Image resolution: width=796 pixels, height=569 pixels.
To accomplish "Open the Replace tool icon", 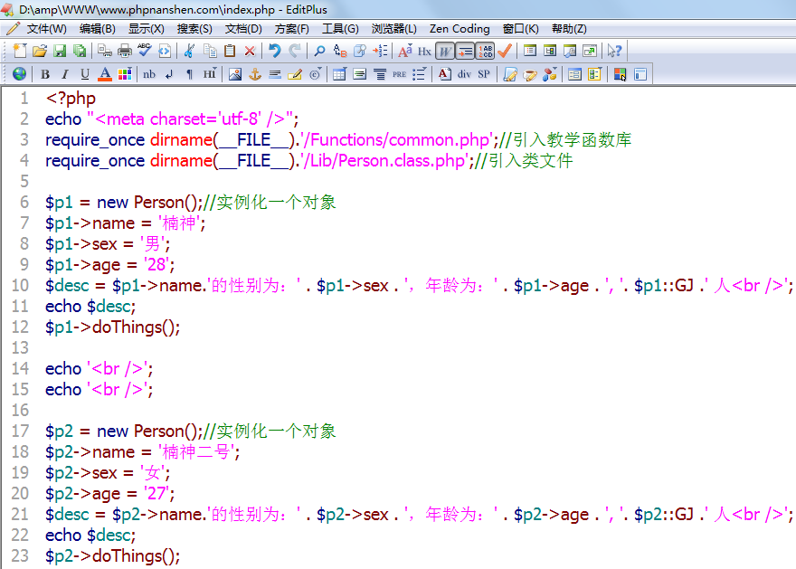I will (x=339, y=51).
